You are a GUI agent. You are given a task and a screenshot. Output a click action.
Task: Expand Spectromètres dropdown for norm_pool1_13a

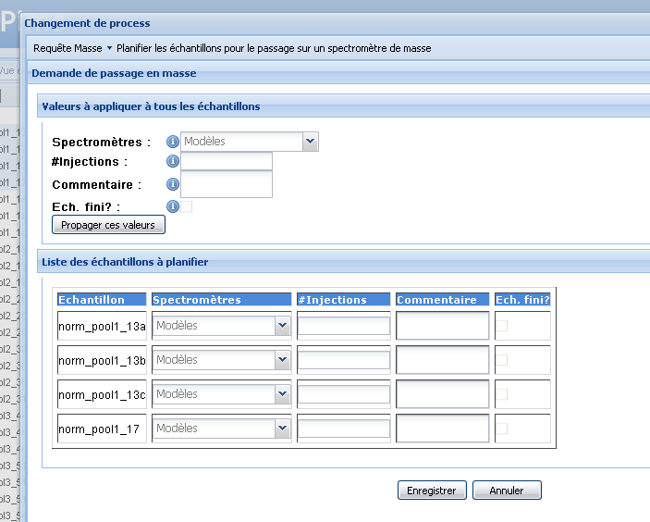click(282, 326)
